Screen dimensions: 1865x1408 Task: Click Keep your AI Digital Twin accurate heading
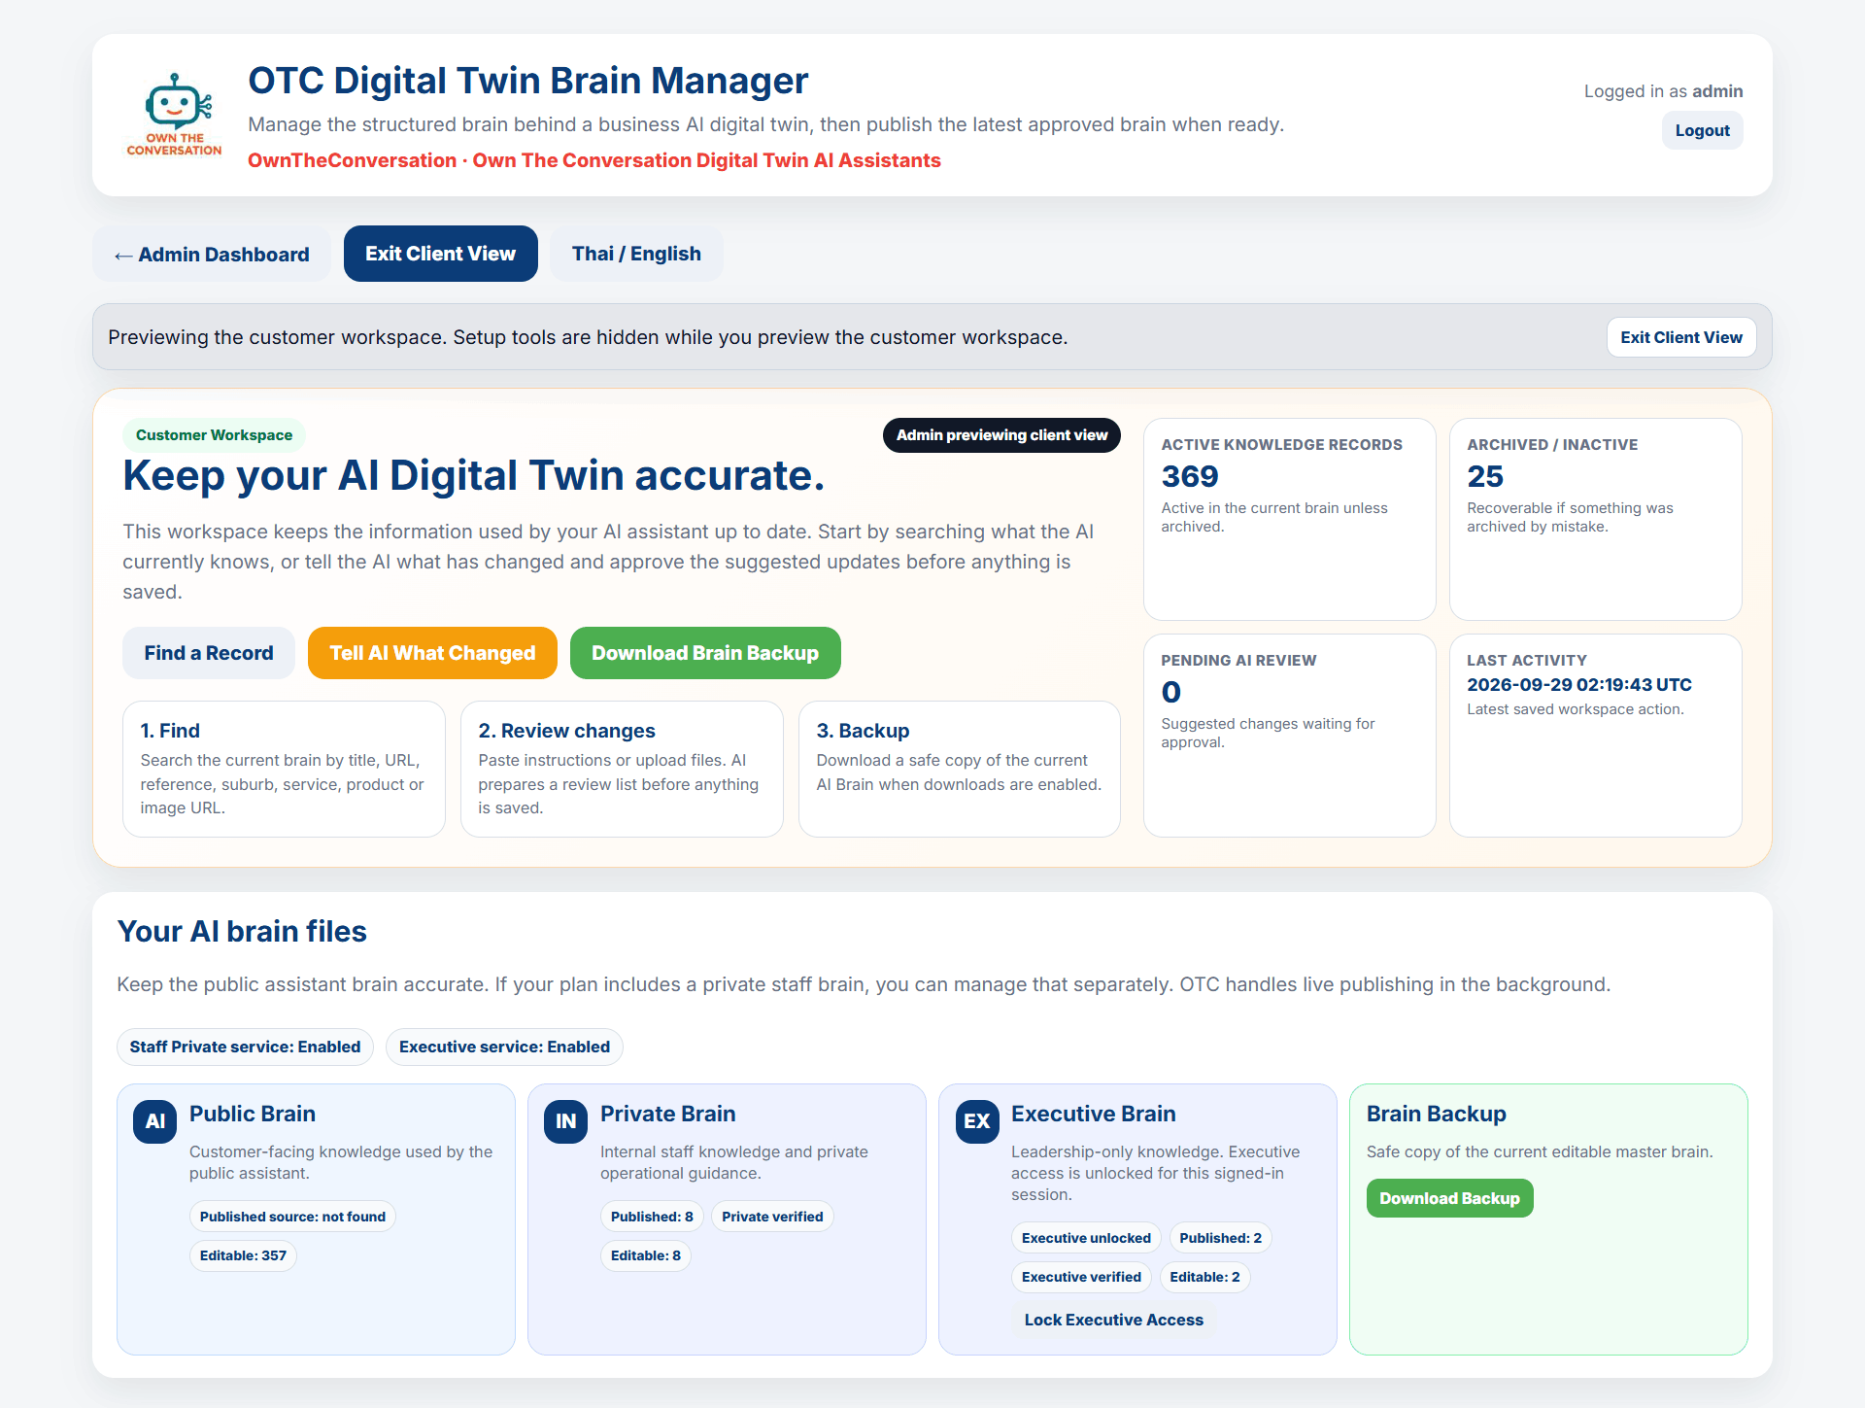[x=474, y=475]
